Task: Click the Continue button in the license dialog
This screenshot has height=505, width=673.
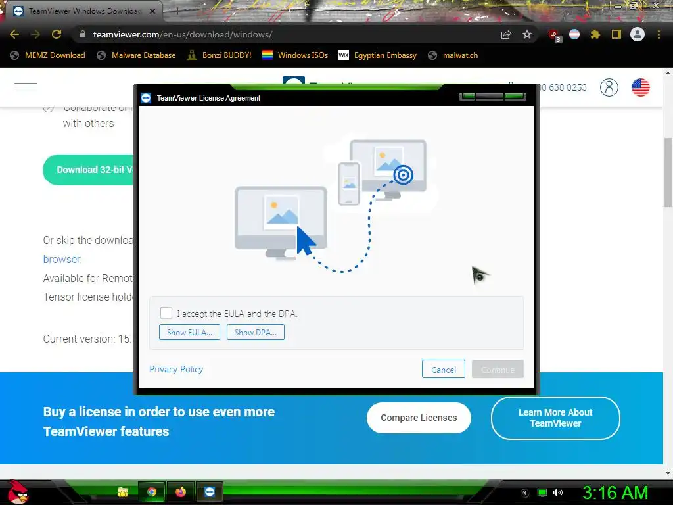Action: click(x=498, y=370)
